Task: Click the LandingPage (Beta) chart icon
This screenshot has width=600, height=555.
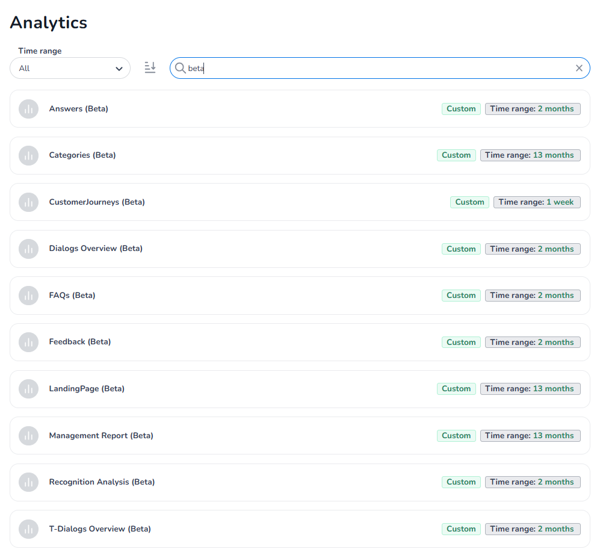Action: click(x=28, y=389)
